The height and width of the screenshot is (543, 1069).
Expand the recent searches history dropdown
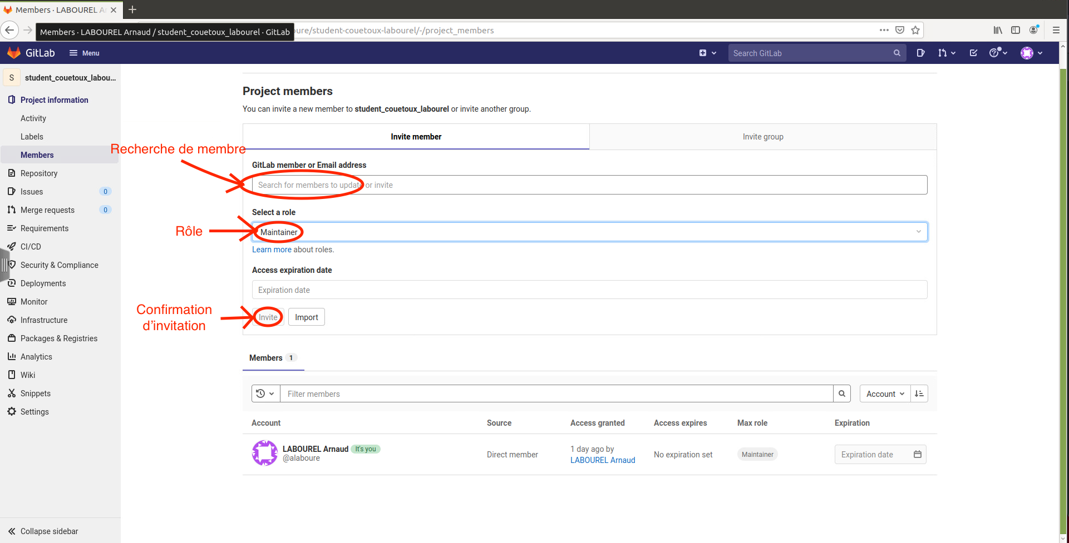pos(265,393)
